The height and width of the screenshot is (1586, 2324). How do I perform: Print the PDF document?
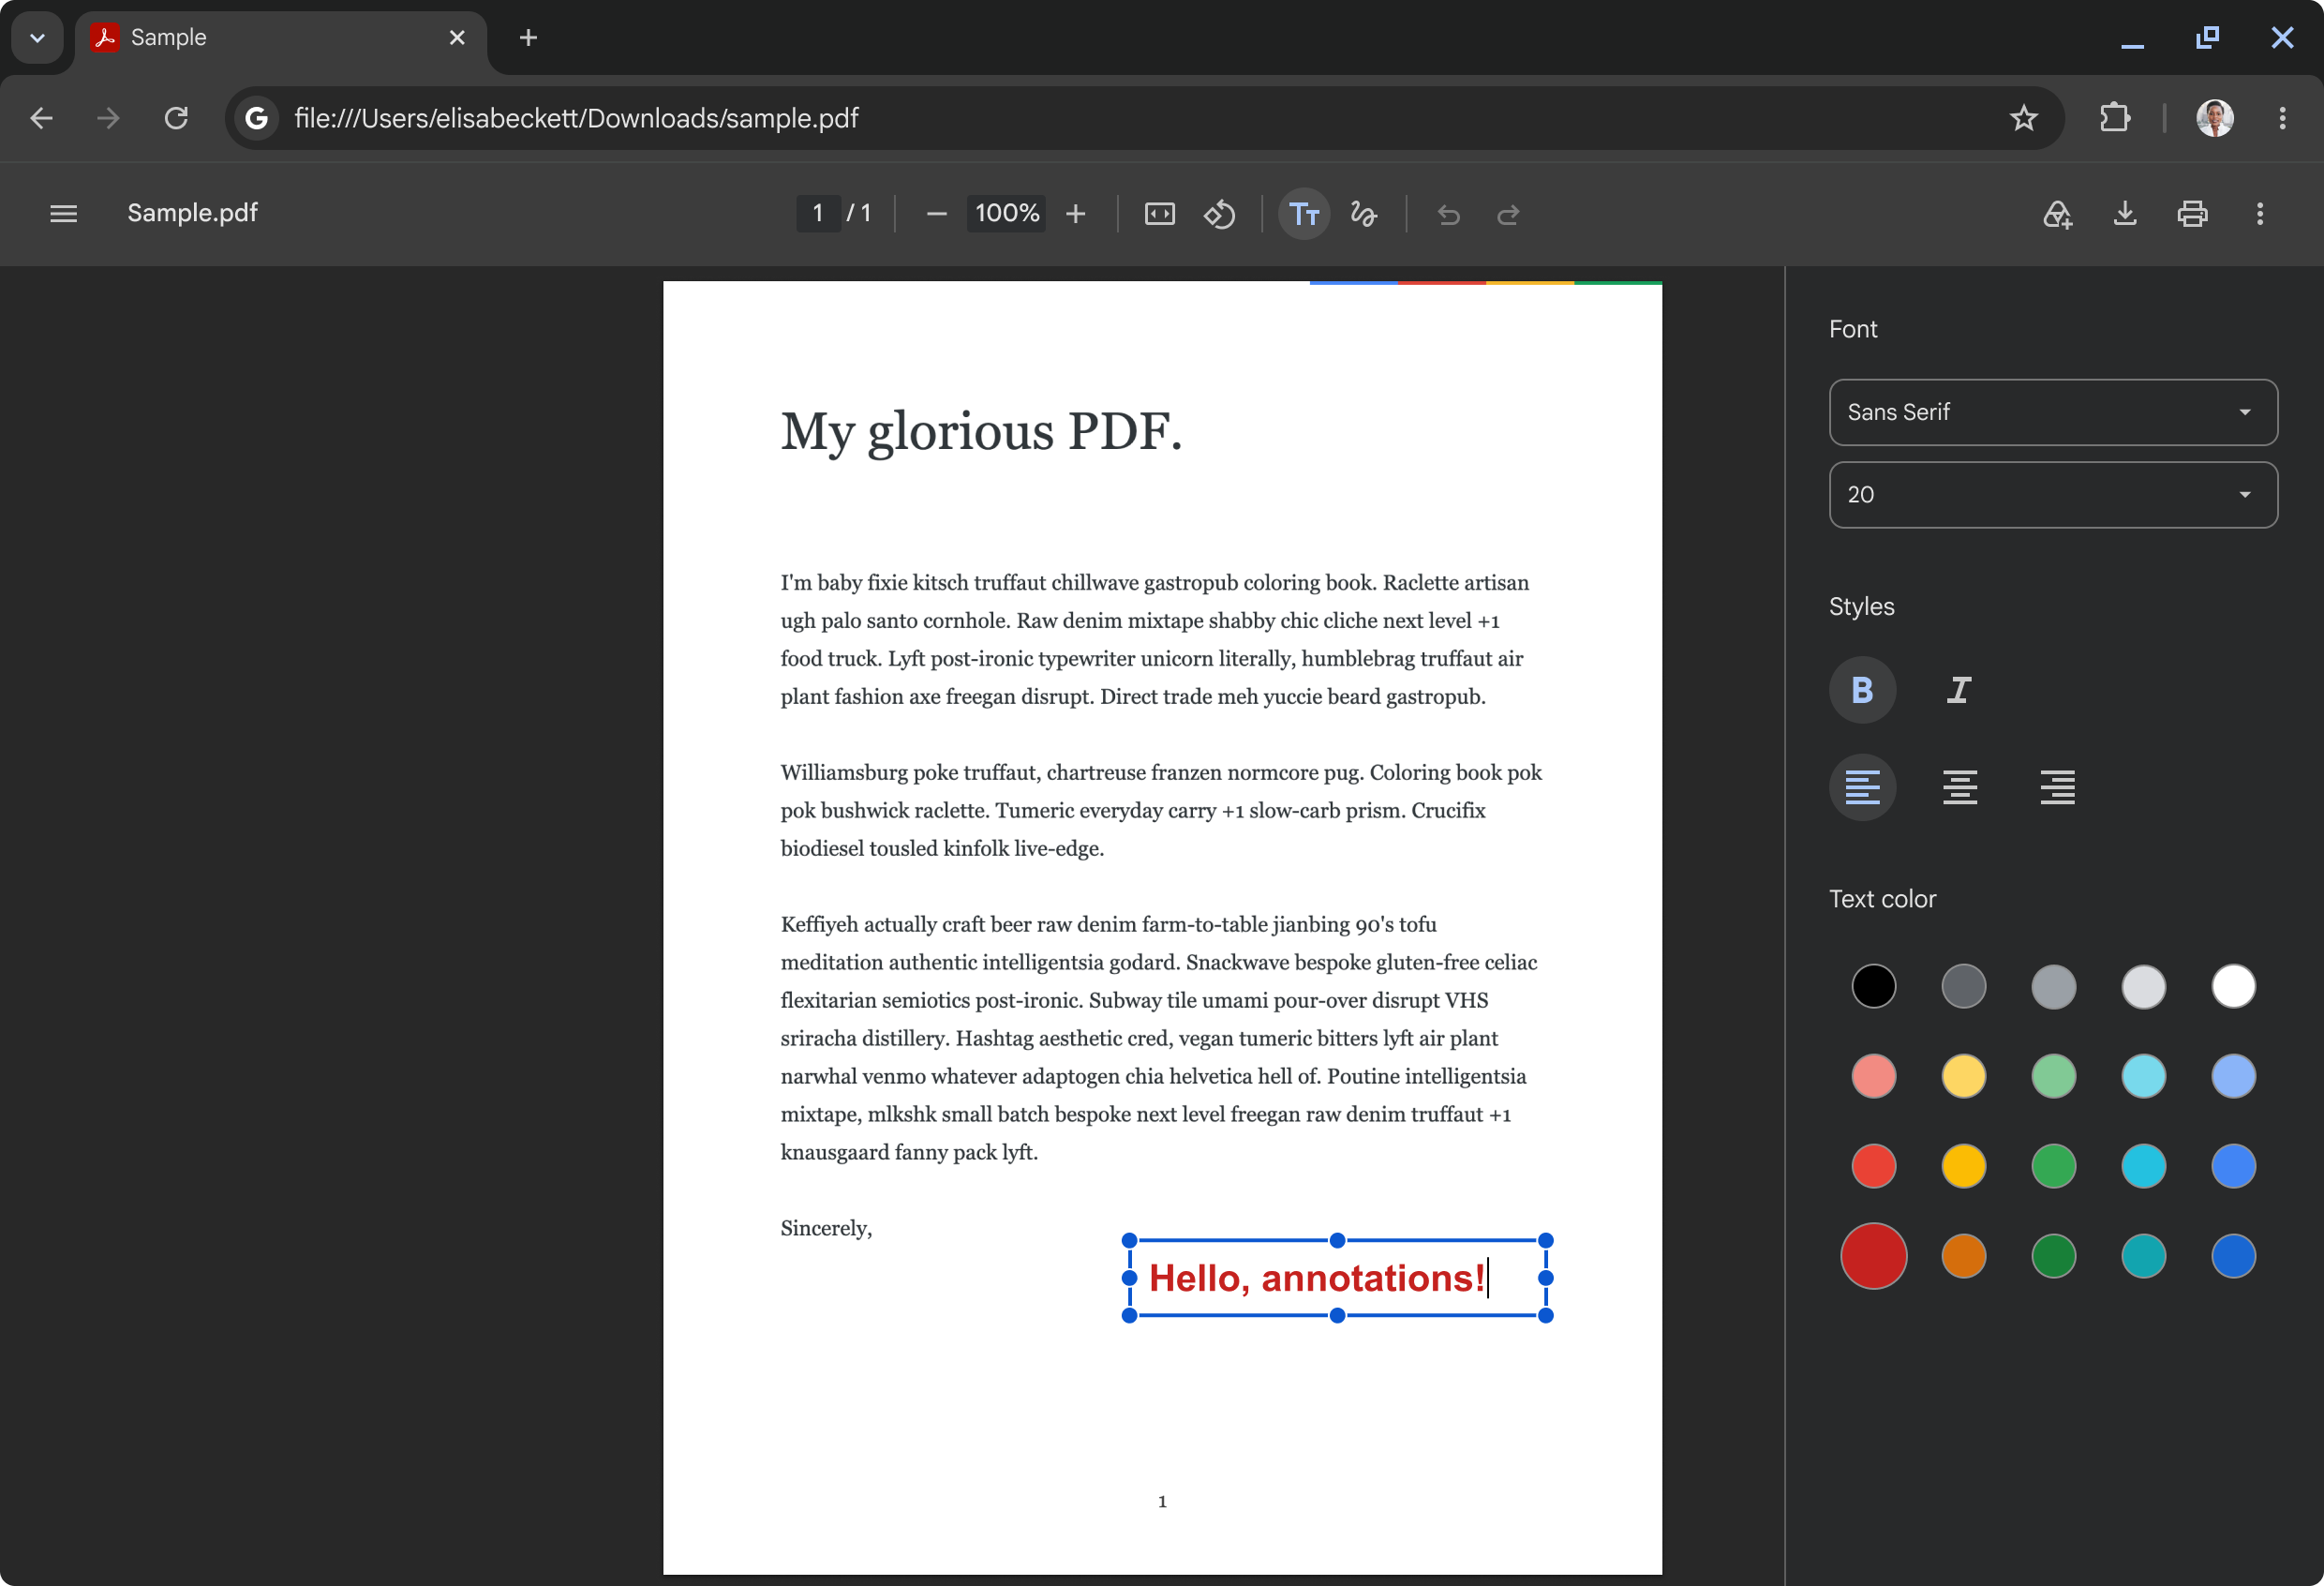click(2192, 213)
